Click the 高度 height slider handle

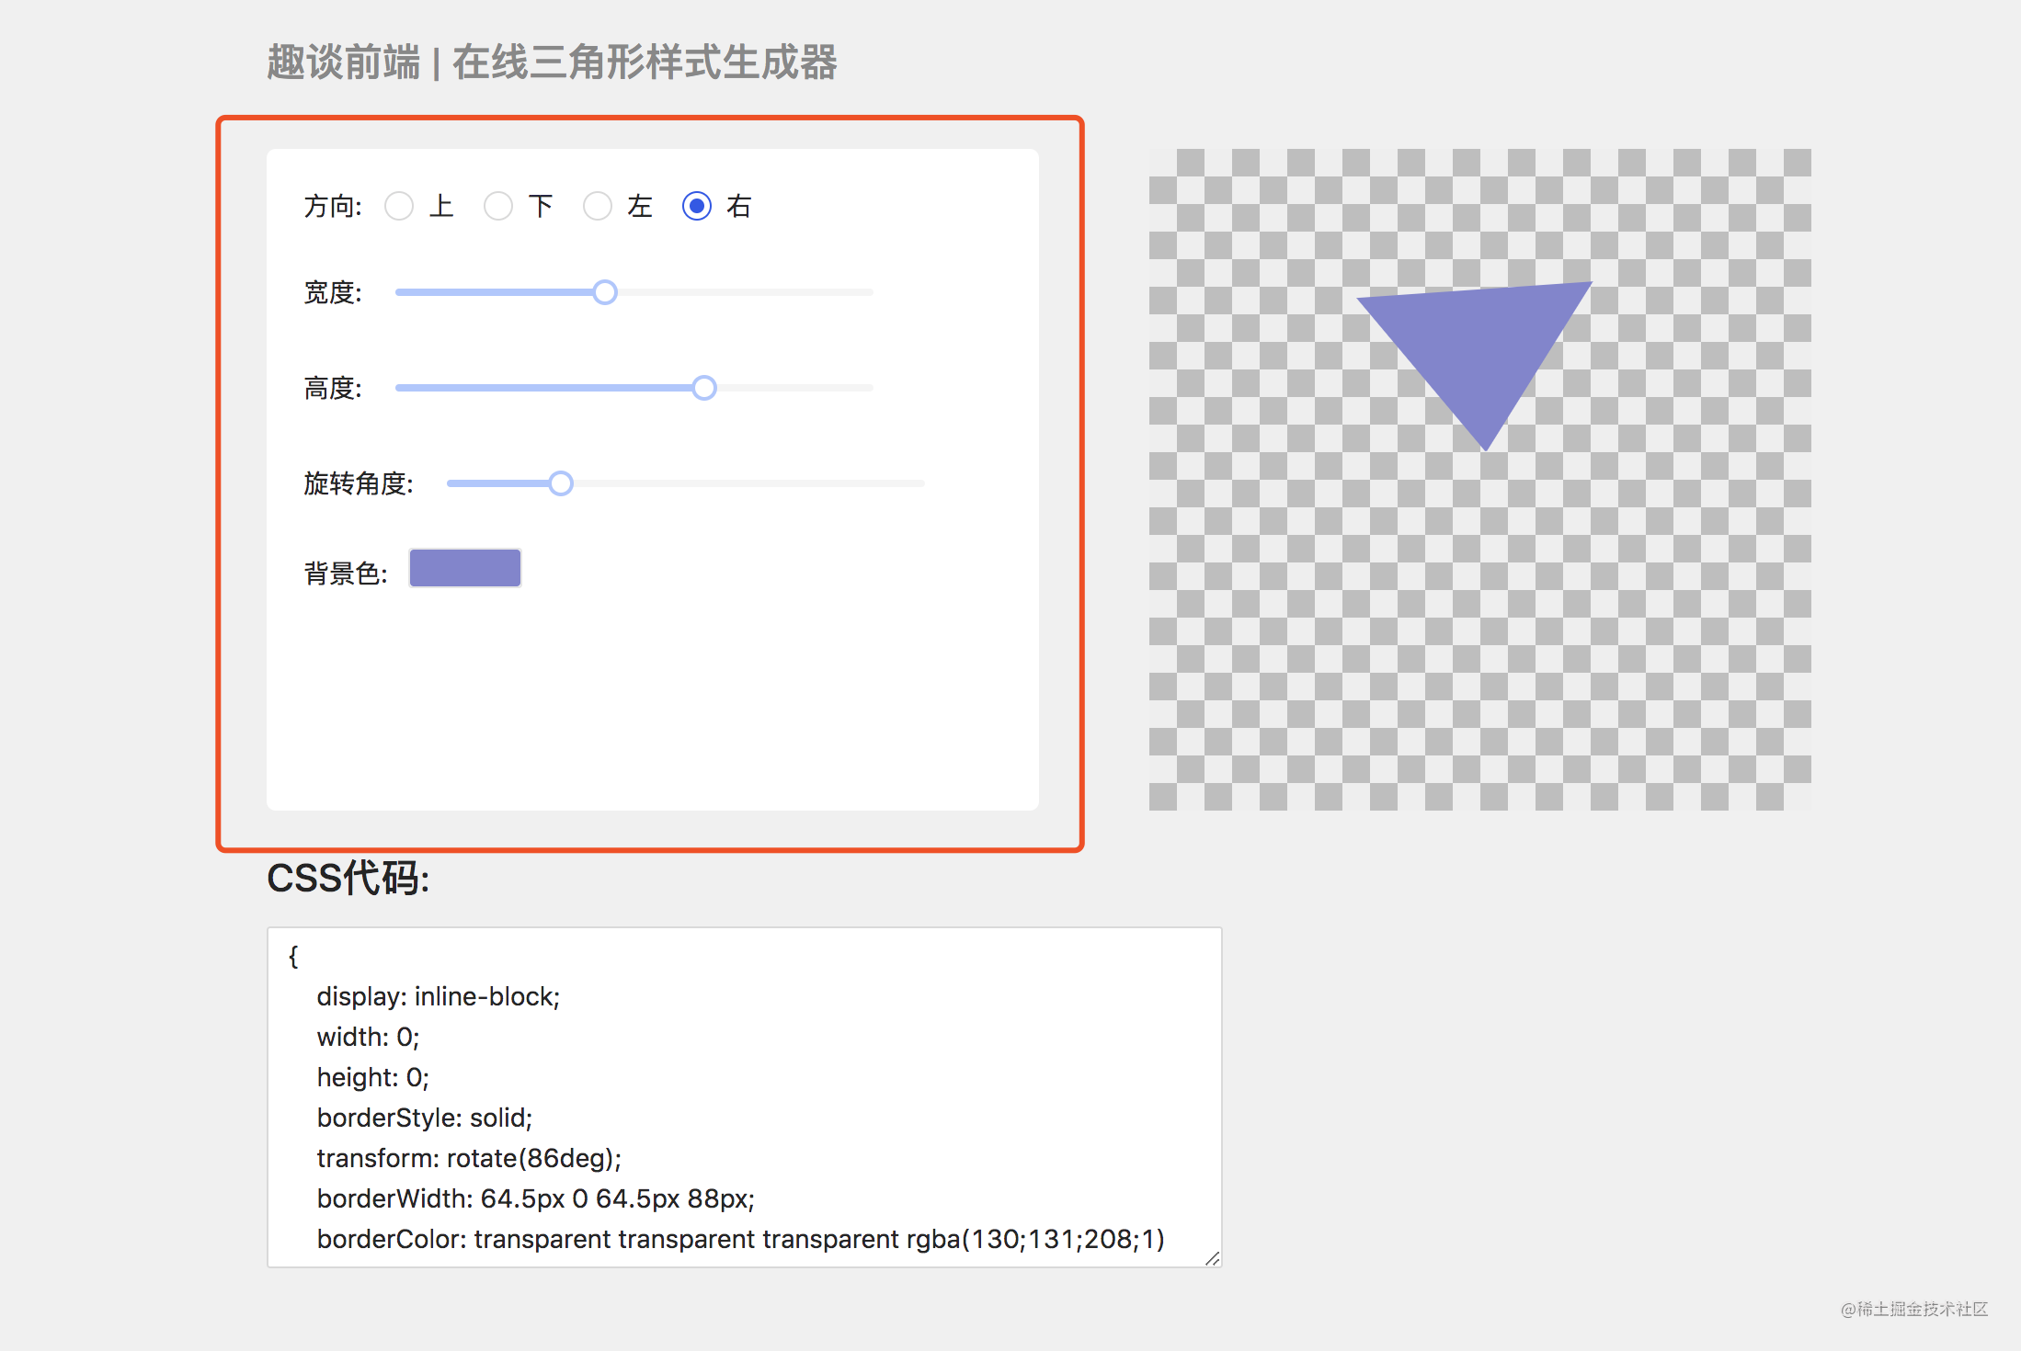704,388
